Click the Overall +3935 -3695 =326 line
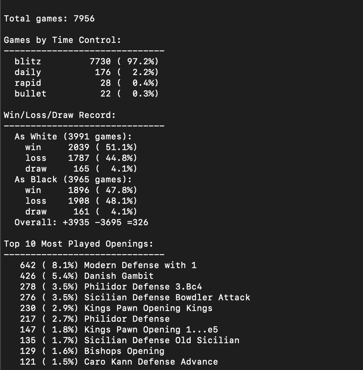The image size is (363, 370). point(81,223)
